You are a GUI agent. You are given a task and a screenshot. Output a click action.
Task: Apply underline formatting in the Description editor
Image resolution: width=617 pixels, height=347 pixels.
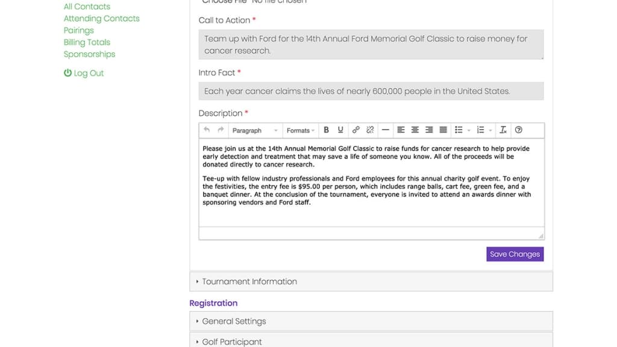pos(340,130)
